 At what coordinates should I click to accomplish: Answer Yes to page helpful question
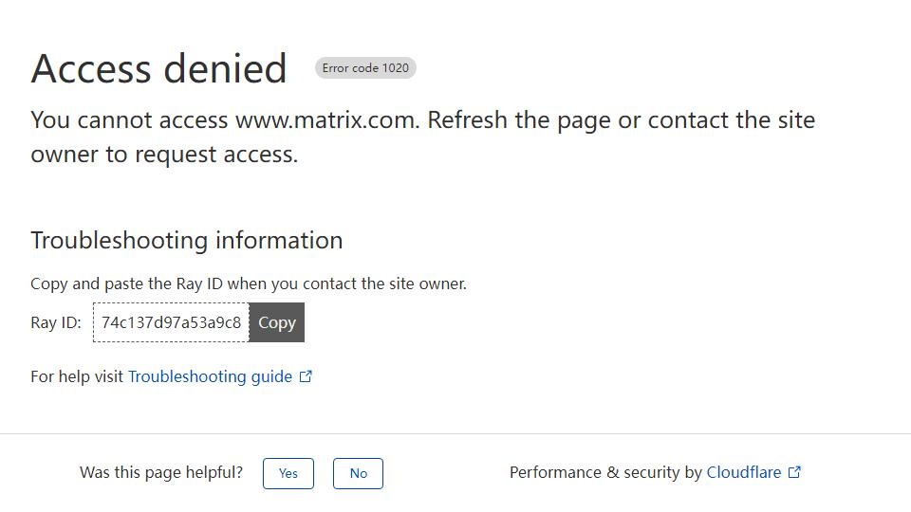(288, 473)
